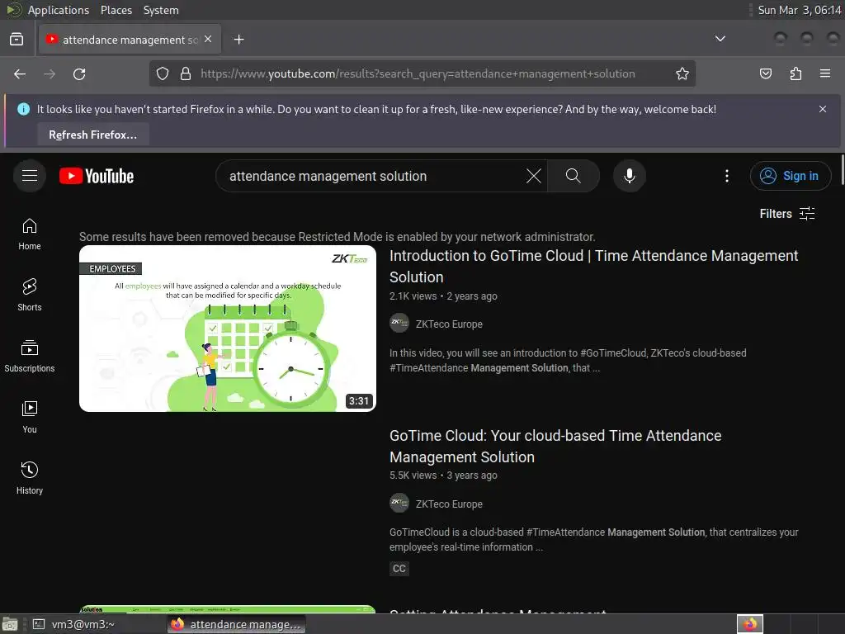Open the tracking protection shield icon

(x=163, y=73)
